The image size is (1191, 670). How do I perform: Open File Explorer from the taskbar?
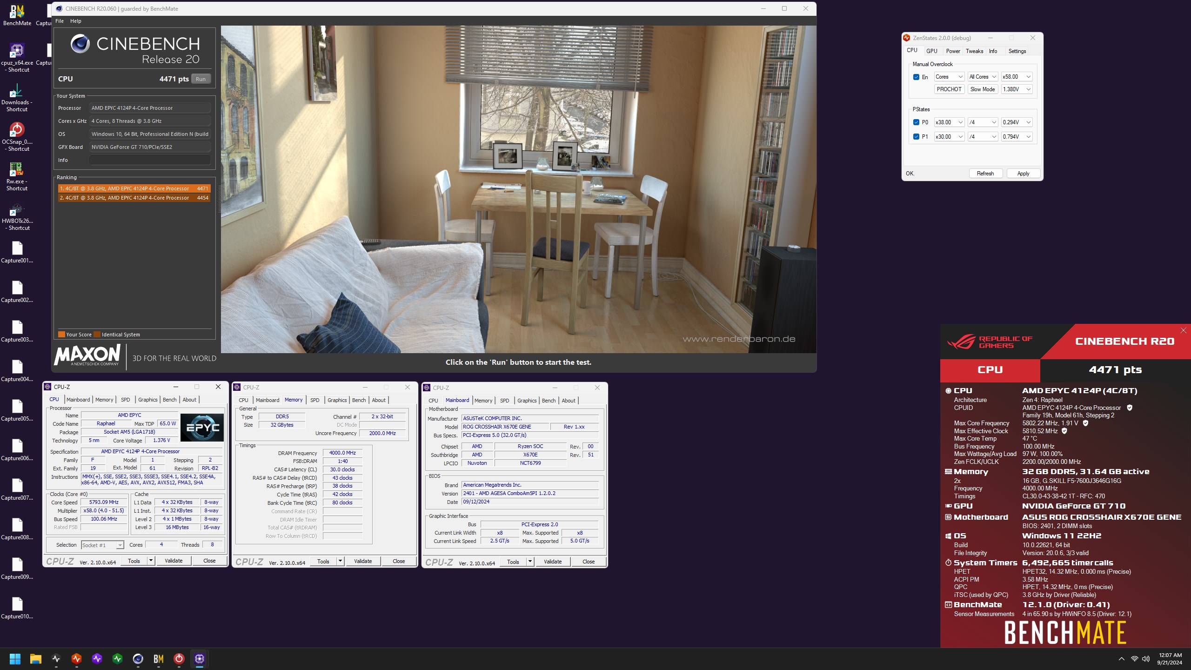click(x=35, y=659)
